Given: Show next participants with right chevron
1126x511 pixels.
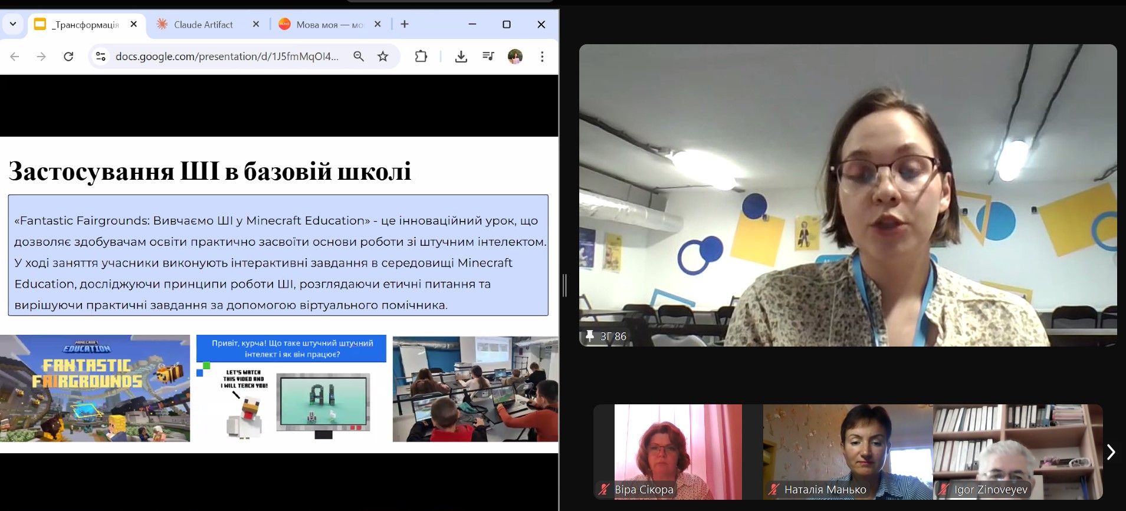Looking at the screenshot, I should 1111,452.
